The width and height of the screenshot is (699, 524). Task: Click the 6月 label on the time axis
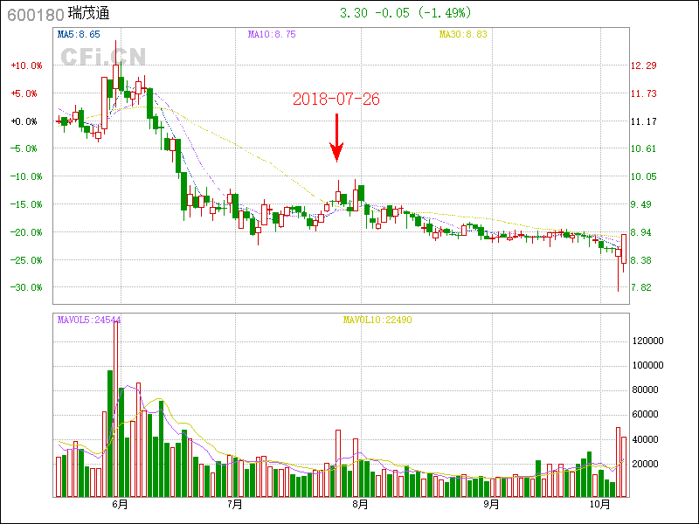tap(121, 505)
